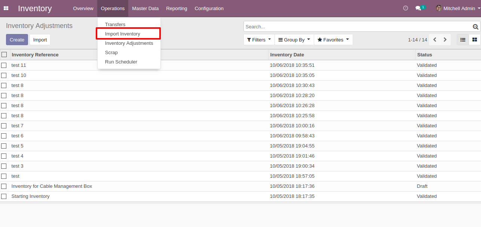Open the Mitchell Admin user menu
Screen dimensions: 481x227
(458, 8)
